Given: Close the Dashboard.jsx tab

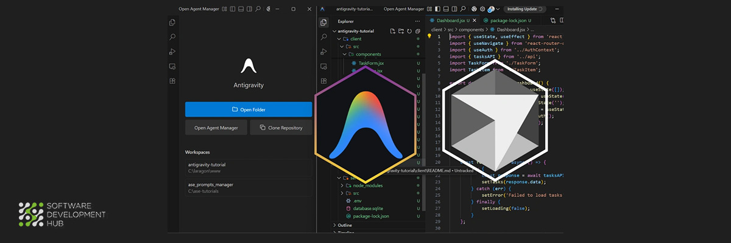Looking at the screenshot, I should [x=474, y=21].
